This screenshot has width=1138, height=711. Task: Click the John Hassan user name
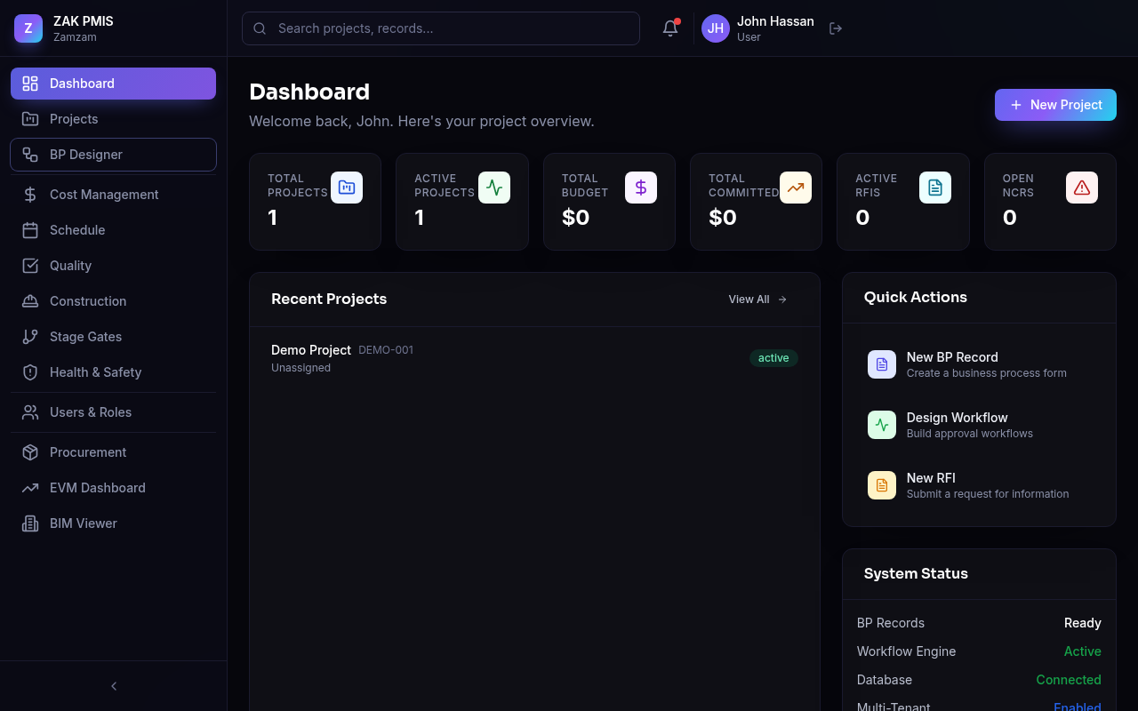point(775,21)
